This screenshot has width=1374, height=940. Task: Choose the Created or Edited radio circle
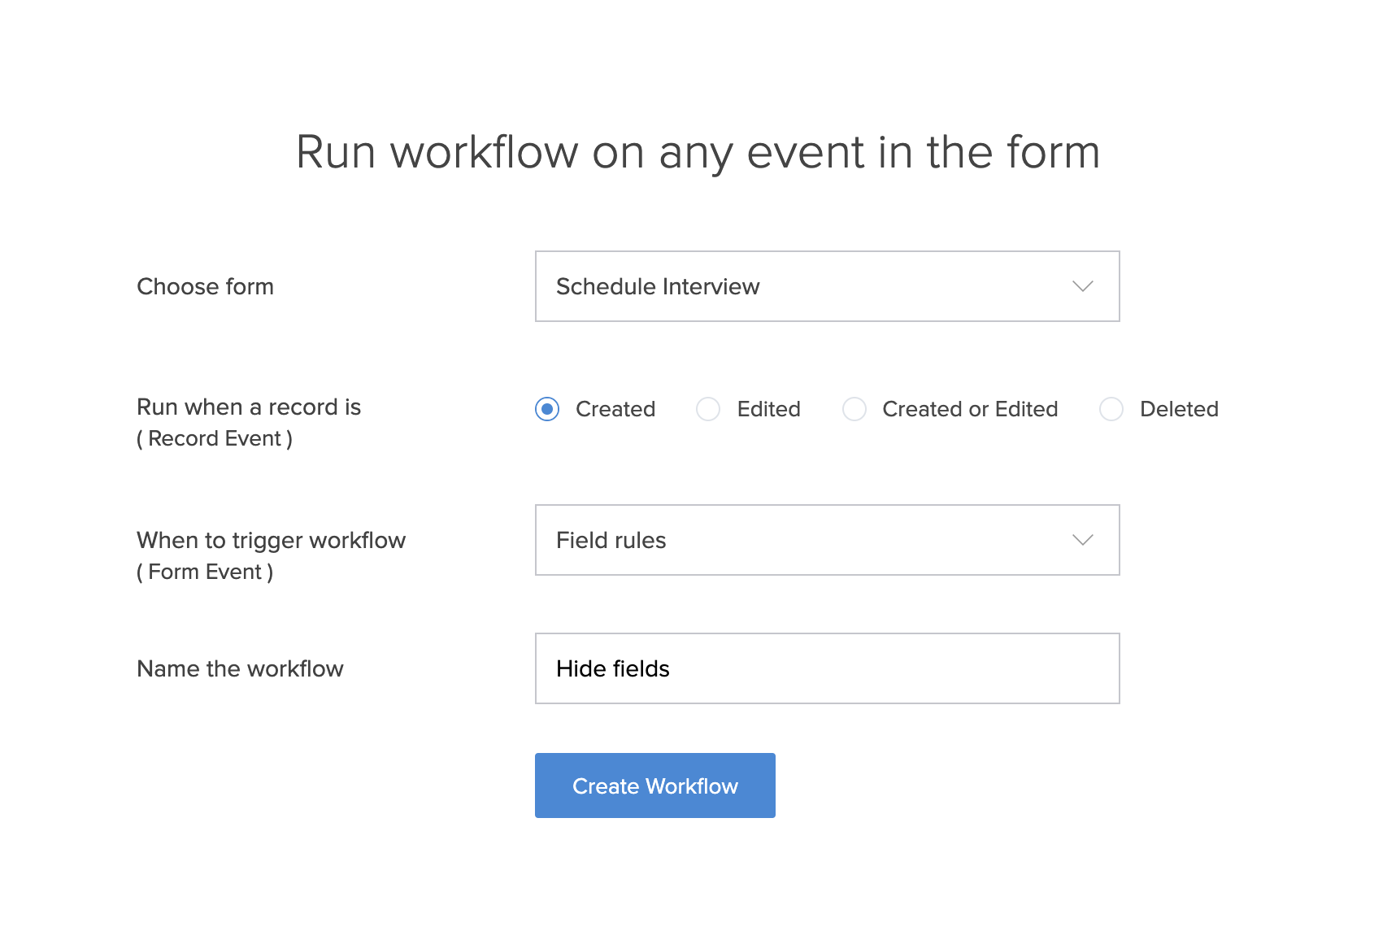(x=854, y=409)
